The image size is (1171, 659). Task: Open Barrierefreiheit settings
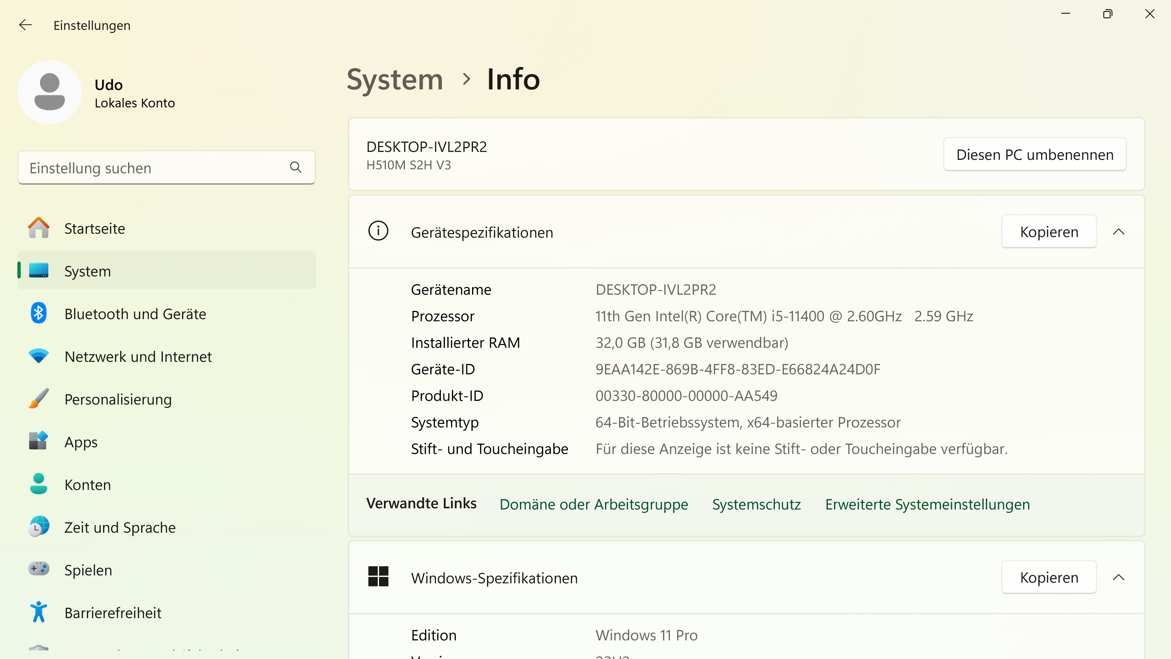tap(167, 613)
